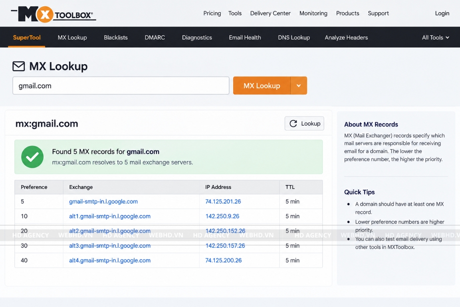Open the alt2.gmail-smtp-in.l.google.com link
The width and height of the screenshot is (460, 307).
tap(110, 231)
